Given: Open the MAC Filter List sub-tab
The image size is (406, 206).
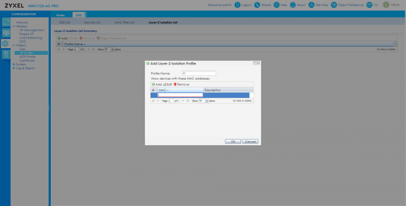Looking at the screenshot, I should (124, 22).
